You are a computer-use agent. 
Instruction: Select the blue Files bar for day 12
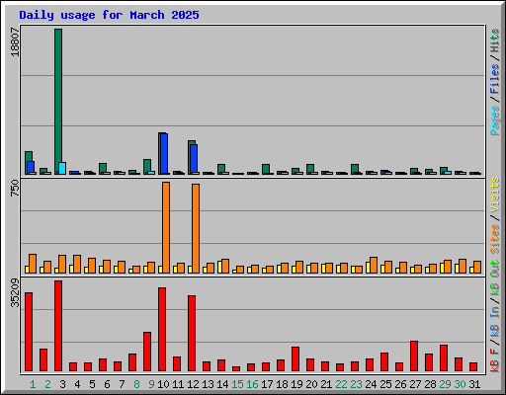pyautogui.click(x=194, y=159)
